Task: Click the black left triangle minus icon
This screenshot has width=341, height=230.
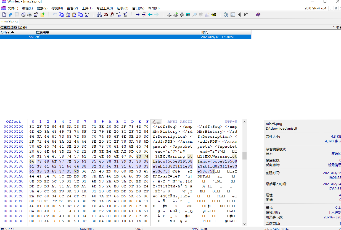Action: [239, 15]
